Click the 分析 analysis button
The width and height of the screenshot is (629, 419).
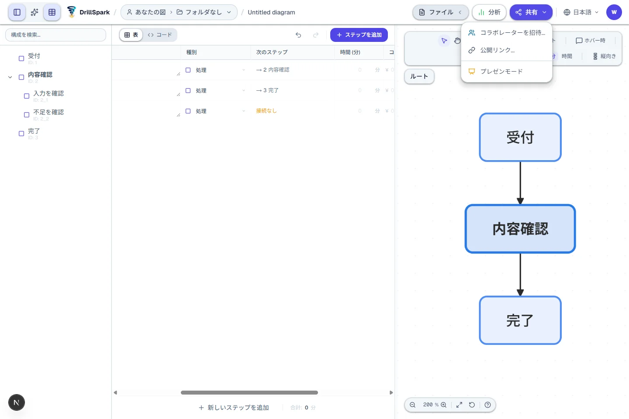(489, 12)
